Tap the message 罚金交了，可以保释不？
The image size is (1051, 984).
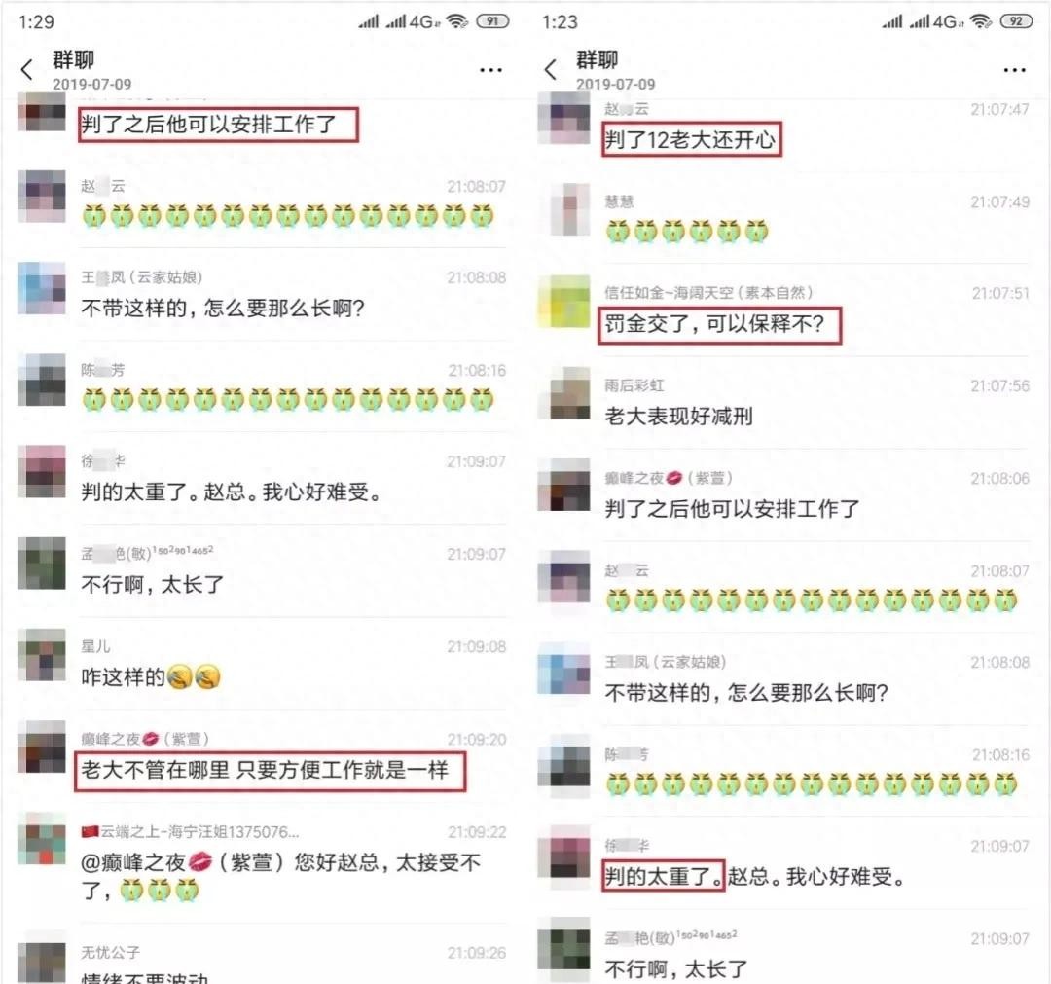(x=714, y=324)
